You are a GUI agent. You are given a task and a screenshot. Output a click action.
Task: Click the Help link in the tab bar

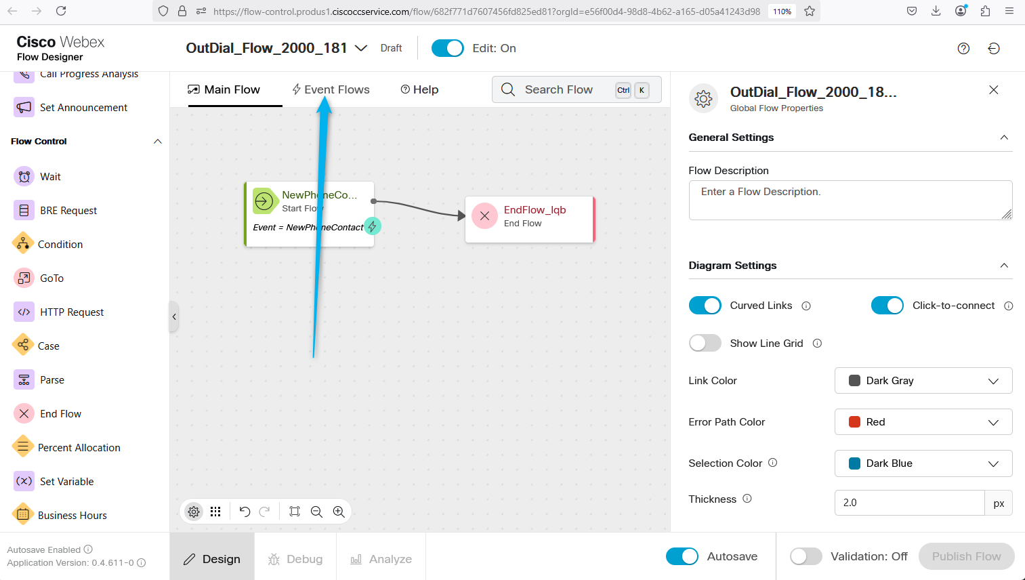point(419,89)
